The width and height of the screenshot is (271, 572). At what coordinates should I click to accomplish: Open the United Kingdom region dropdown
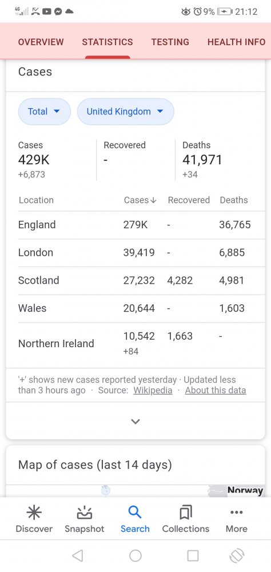point(125,112)
